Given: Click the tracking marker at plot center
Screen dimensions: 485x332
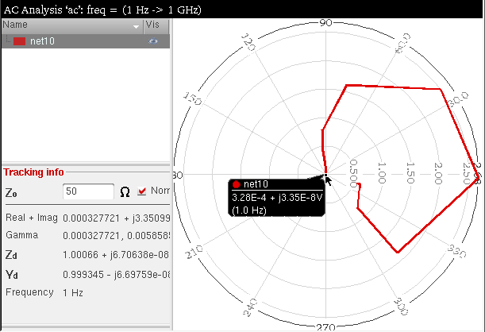Looking at the screenshot, I should tap(326, 175).
